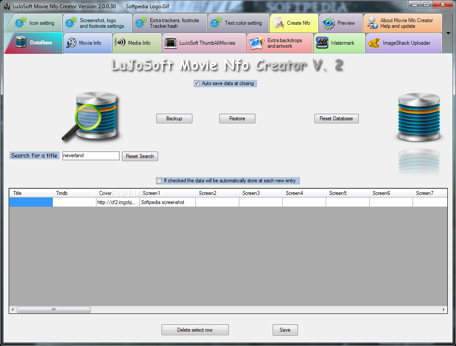Click the Screen6 column header
Viewport: 456px width, 346px height.
click(391, 193)
